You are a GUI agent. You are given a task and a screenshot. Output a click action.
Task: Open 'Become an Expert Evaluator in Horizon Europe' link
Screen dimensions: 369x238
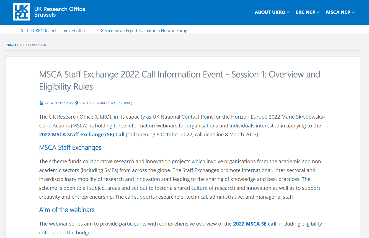coord(147,31)
